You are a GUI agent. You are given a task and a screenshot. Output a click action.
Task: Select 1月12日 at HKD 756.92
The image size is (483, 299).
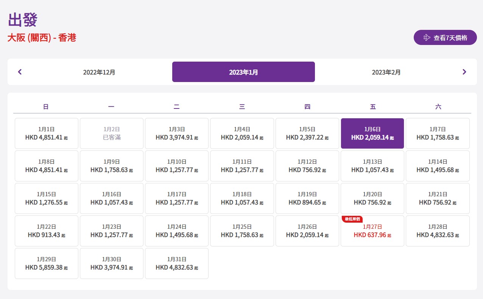pyautogui.click(x=307, y=166)
